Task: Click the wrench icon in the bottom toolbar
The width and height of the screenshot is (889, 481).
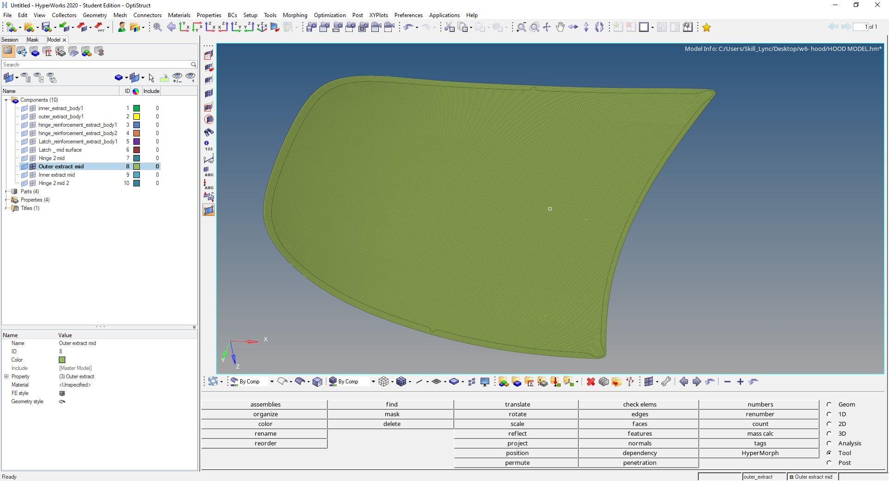Action: pyautogui.click(x=666, y=382)
